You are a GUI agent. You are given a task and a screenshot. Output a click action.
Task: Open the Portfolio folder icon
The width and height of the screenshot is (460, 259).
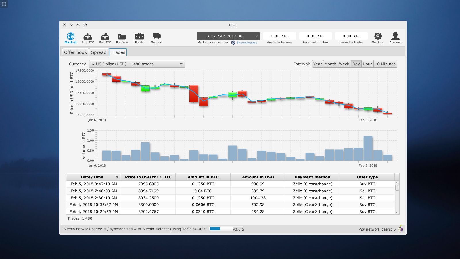point(122,37)
